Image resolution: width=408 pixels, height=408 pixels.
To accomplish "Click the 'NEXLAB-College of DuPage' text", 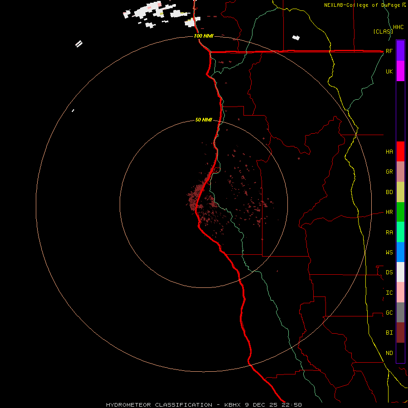I will (362, 5).
